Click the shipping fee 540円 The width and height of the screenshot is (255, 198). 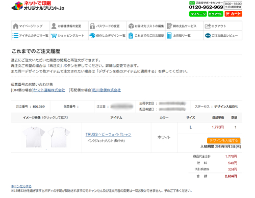tap(233, 163)
